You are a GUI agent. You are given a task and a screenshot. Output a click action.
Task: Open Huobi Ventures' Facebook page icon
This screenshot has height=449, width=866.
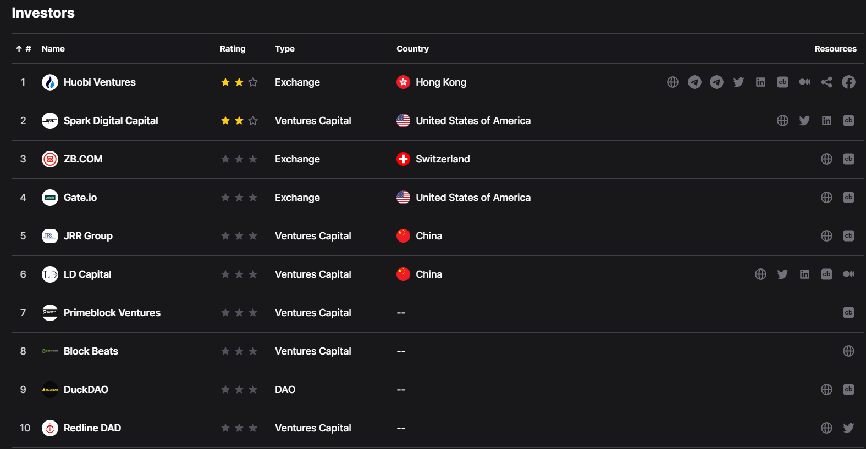[x=848, y=82]
